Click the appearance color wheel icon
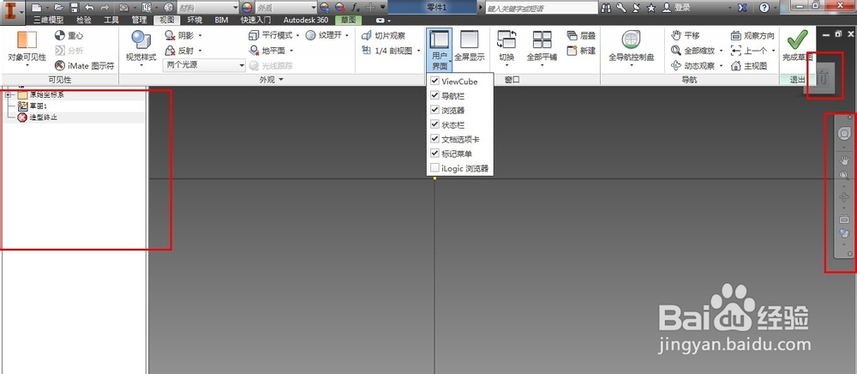 tap(247, 8)
